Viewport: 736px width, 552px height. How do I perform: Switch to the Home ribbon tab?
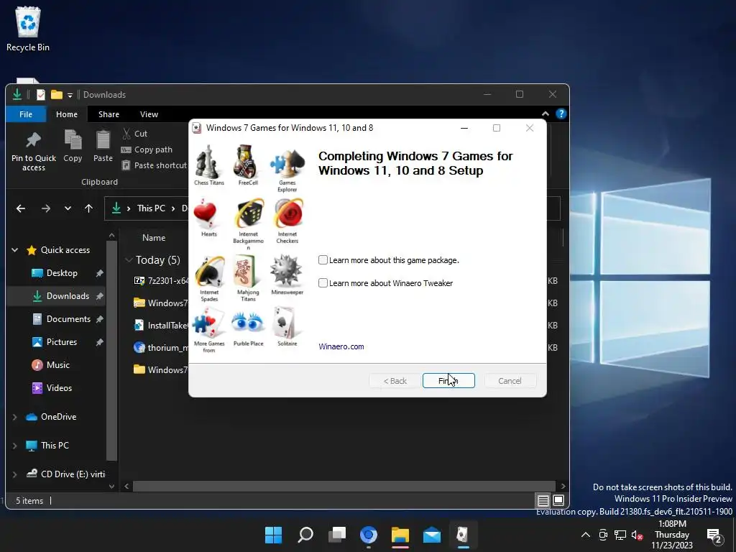[67, 114]
